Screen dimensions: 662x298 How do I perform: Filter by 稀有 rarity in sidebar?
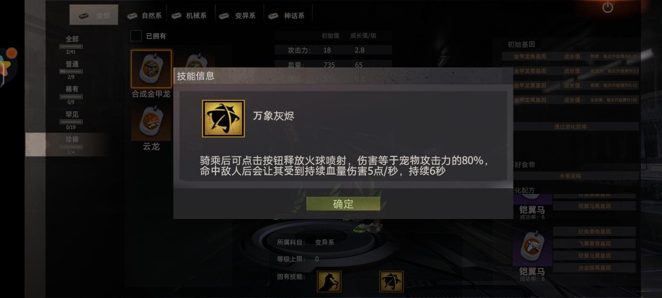72,94
